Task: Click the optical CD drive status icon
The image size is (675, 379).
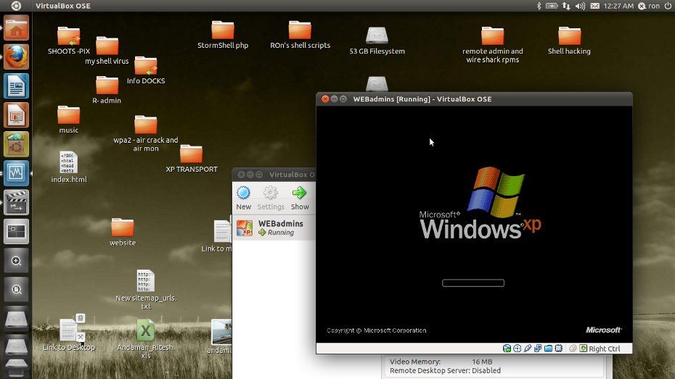Action: [517, 349]
